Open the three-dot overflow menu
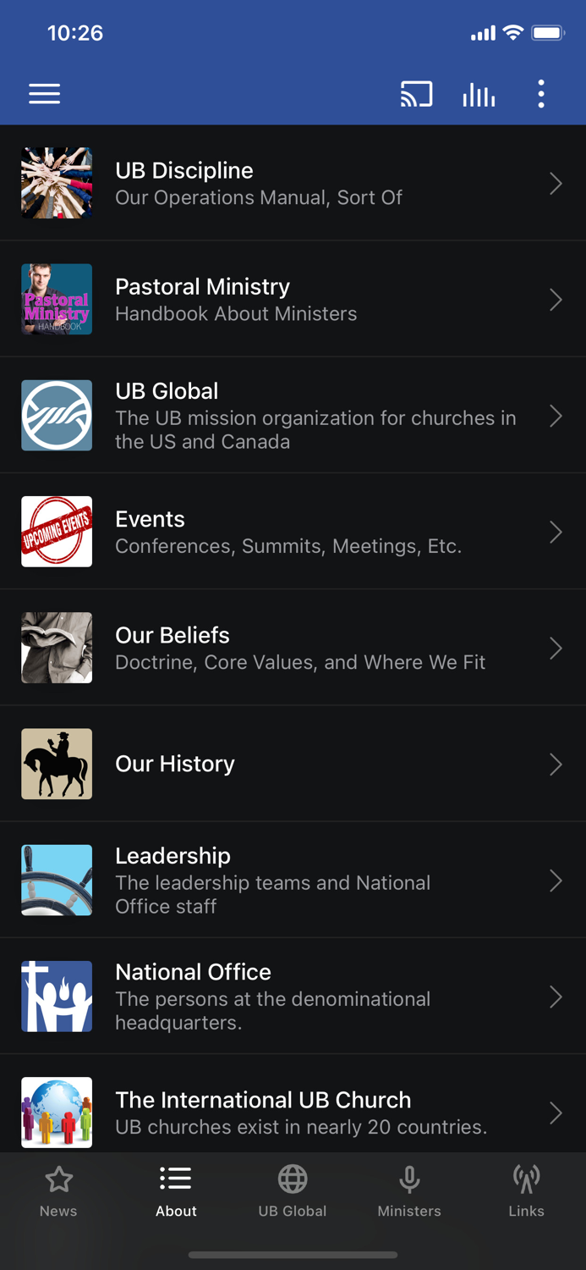 540,94
